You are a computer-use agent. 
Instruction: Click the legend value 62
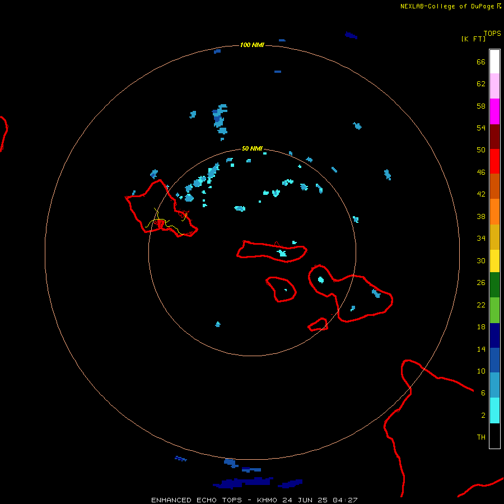[481, 83]
